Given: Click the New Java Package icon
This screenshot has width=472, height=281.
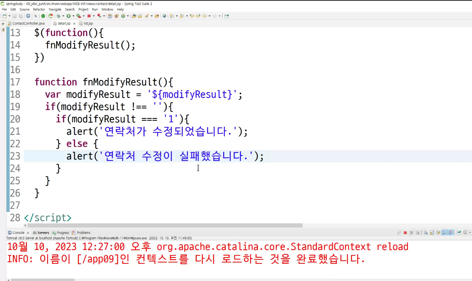Looking at the screenshot, I should click(116, 16).
